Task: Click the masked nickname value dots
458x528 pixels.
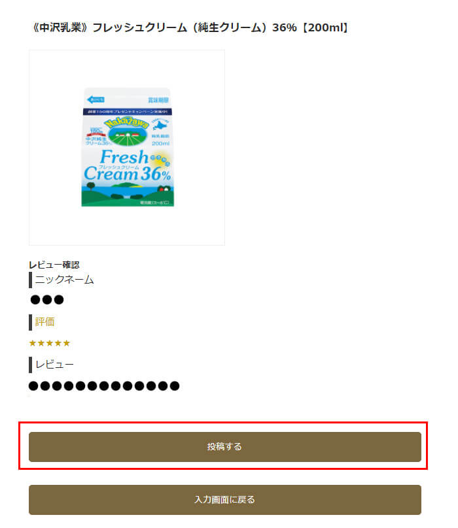Action: [47, 299]
